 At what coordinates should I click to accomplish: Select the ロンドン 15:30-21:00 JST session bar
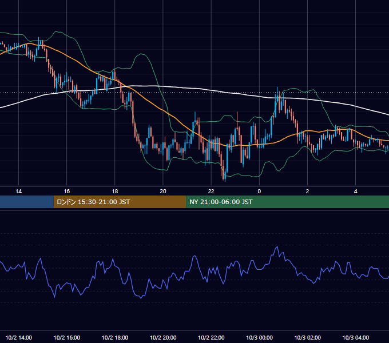[x=120, y=202]
